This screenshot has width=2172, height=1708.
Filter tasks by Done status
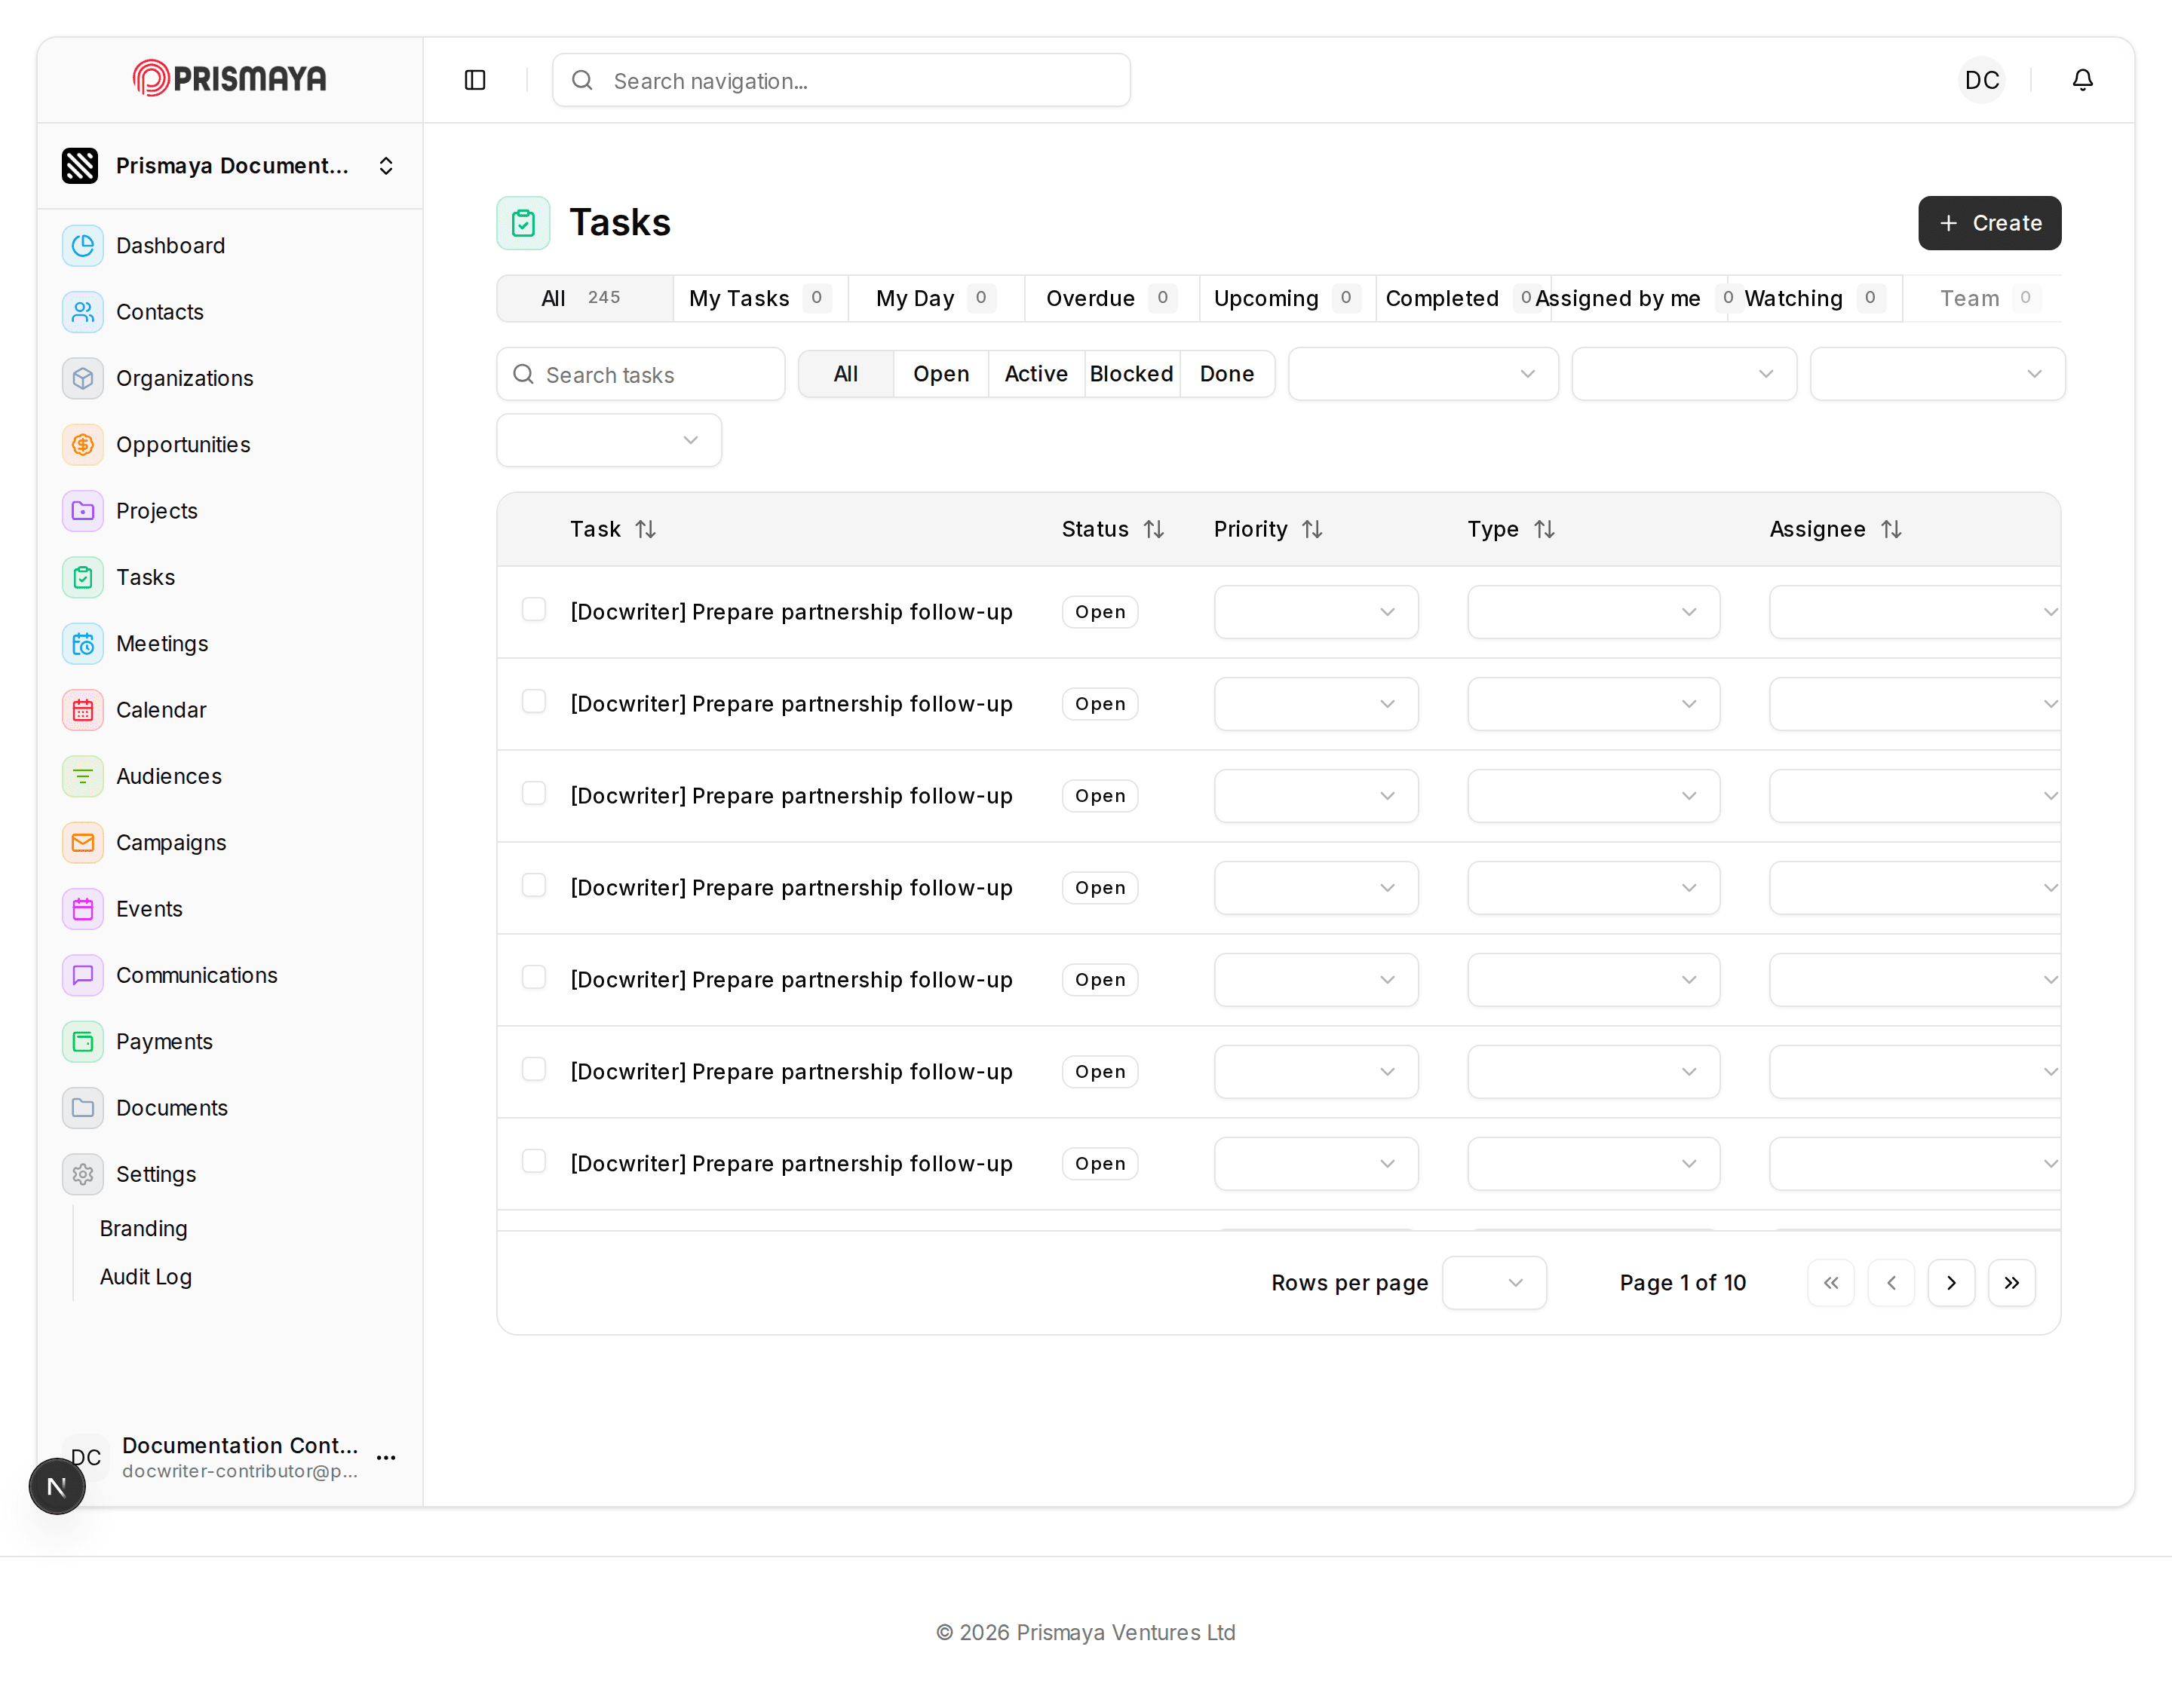pyautogui.click(x=1226, y=374)
